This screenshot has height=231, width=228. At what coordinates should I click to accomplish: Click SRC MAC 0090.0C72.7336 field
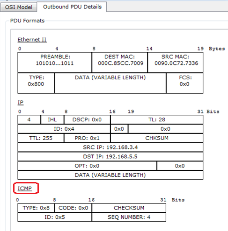coord(175,63)
